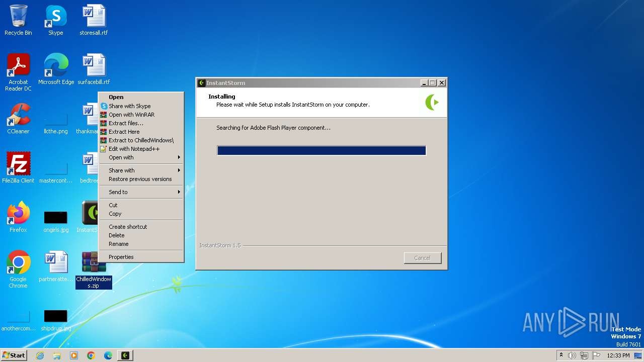Minimize the InstantStorm installer window
644x362 pixels.
coord(424,83)
